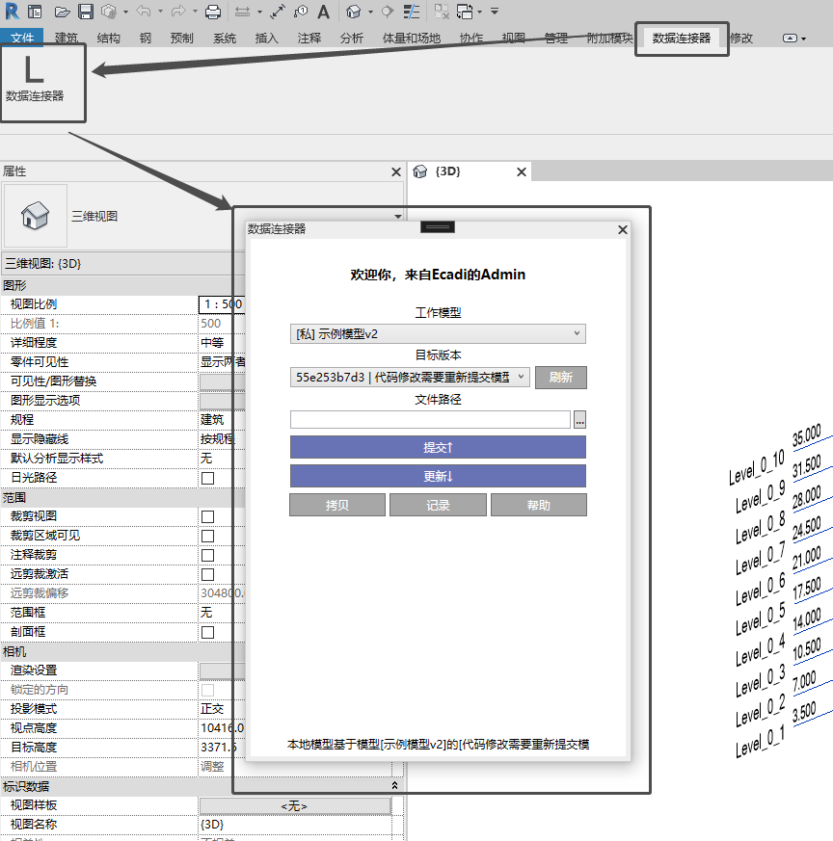Collapse the 标识数据 properties section

394,786
